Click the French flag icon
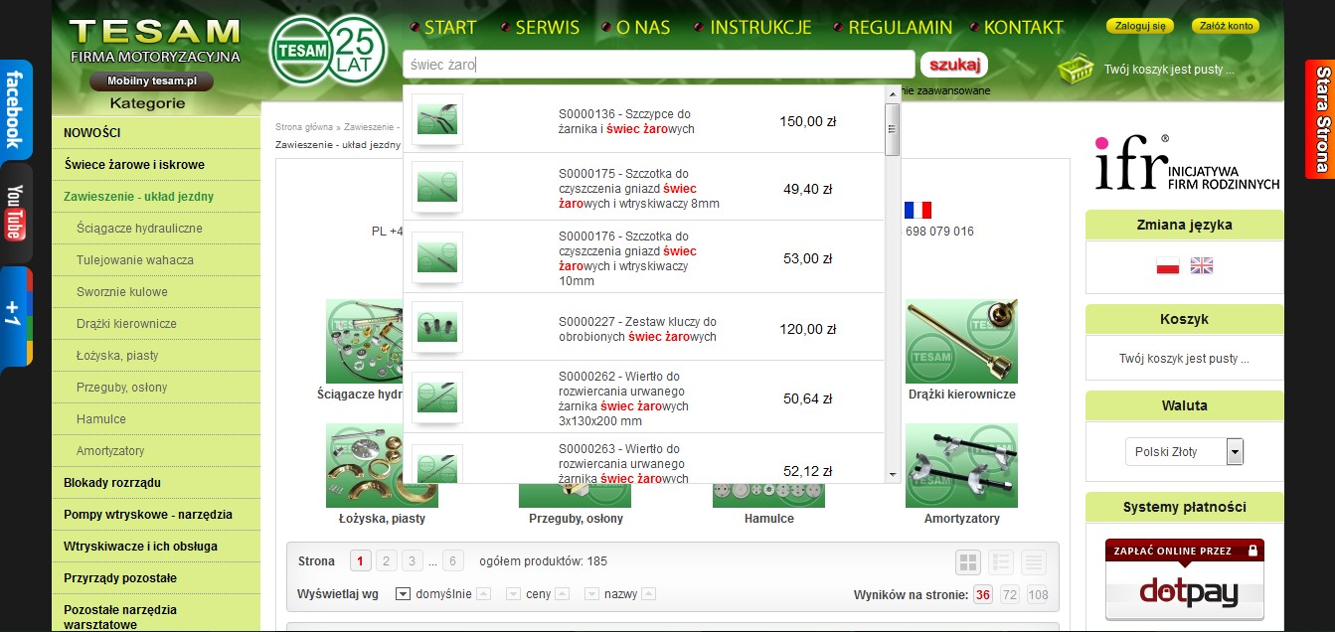Image resolution: width=1335 pixels, height=632 pixels. pyautogui.click(x=918, y=210)
